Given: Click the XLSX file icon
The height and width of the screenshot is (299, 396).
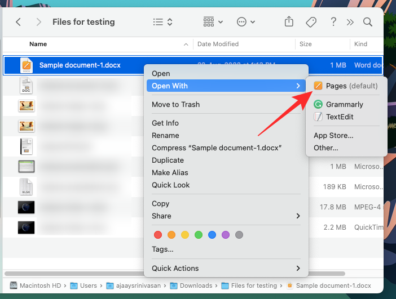Looking at the screenshot, I should tap(27, 186).
